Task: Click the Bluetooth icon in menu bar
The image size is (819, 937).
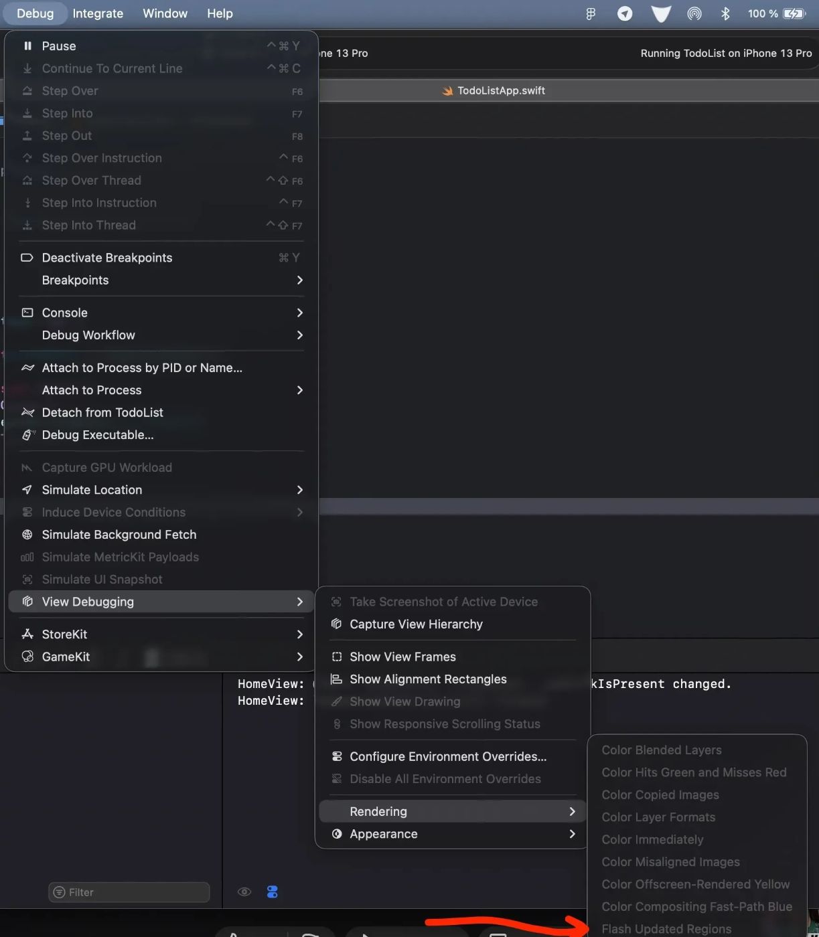Action: (x=725, y=13)
